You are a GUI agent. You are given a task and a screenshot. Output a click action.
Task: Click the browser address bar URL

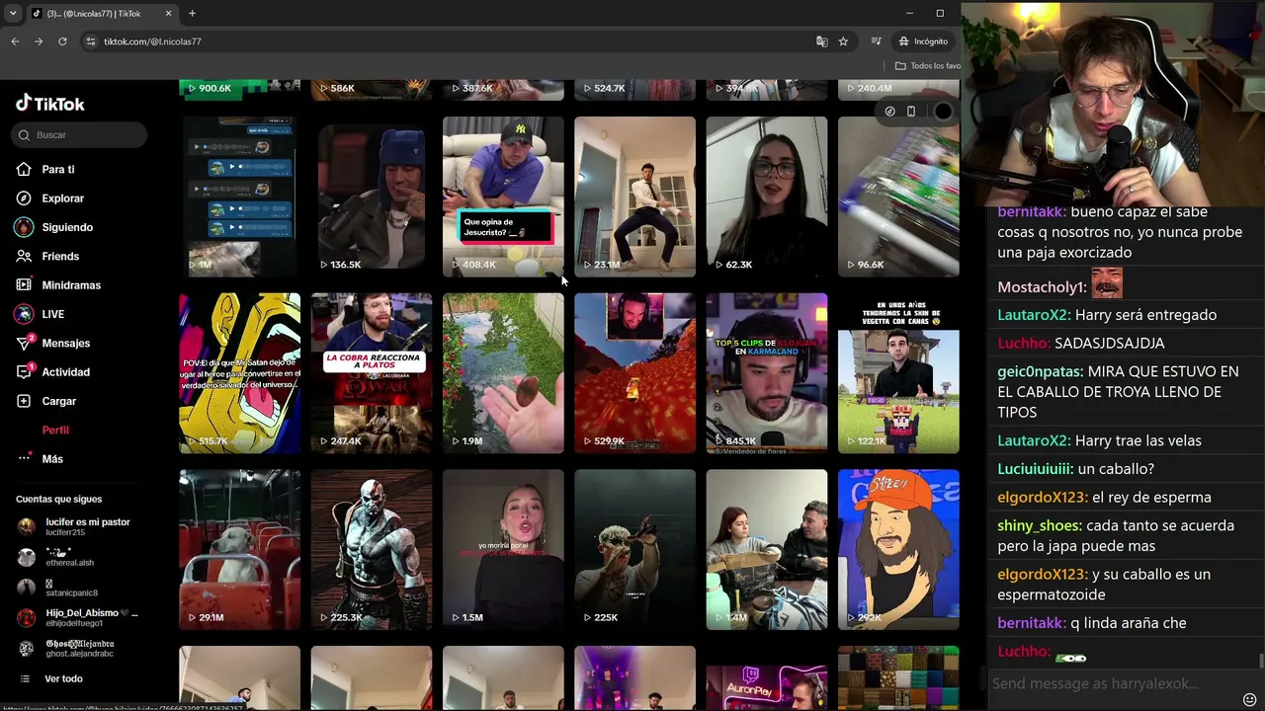click(152, 41)
